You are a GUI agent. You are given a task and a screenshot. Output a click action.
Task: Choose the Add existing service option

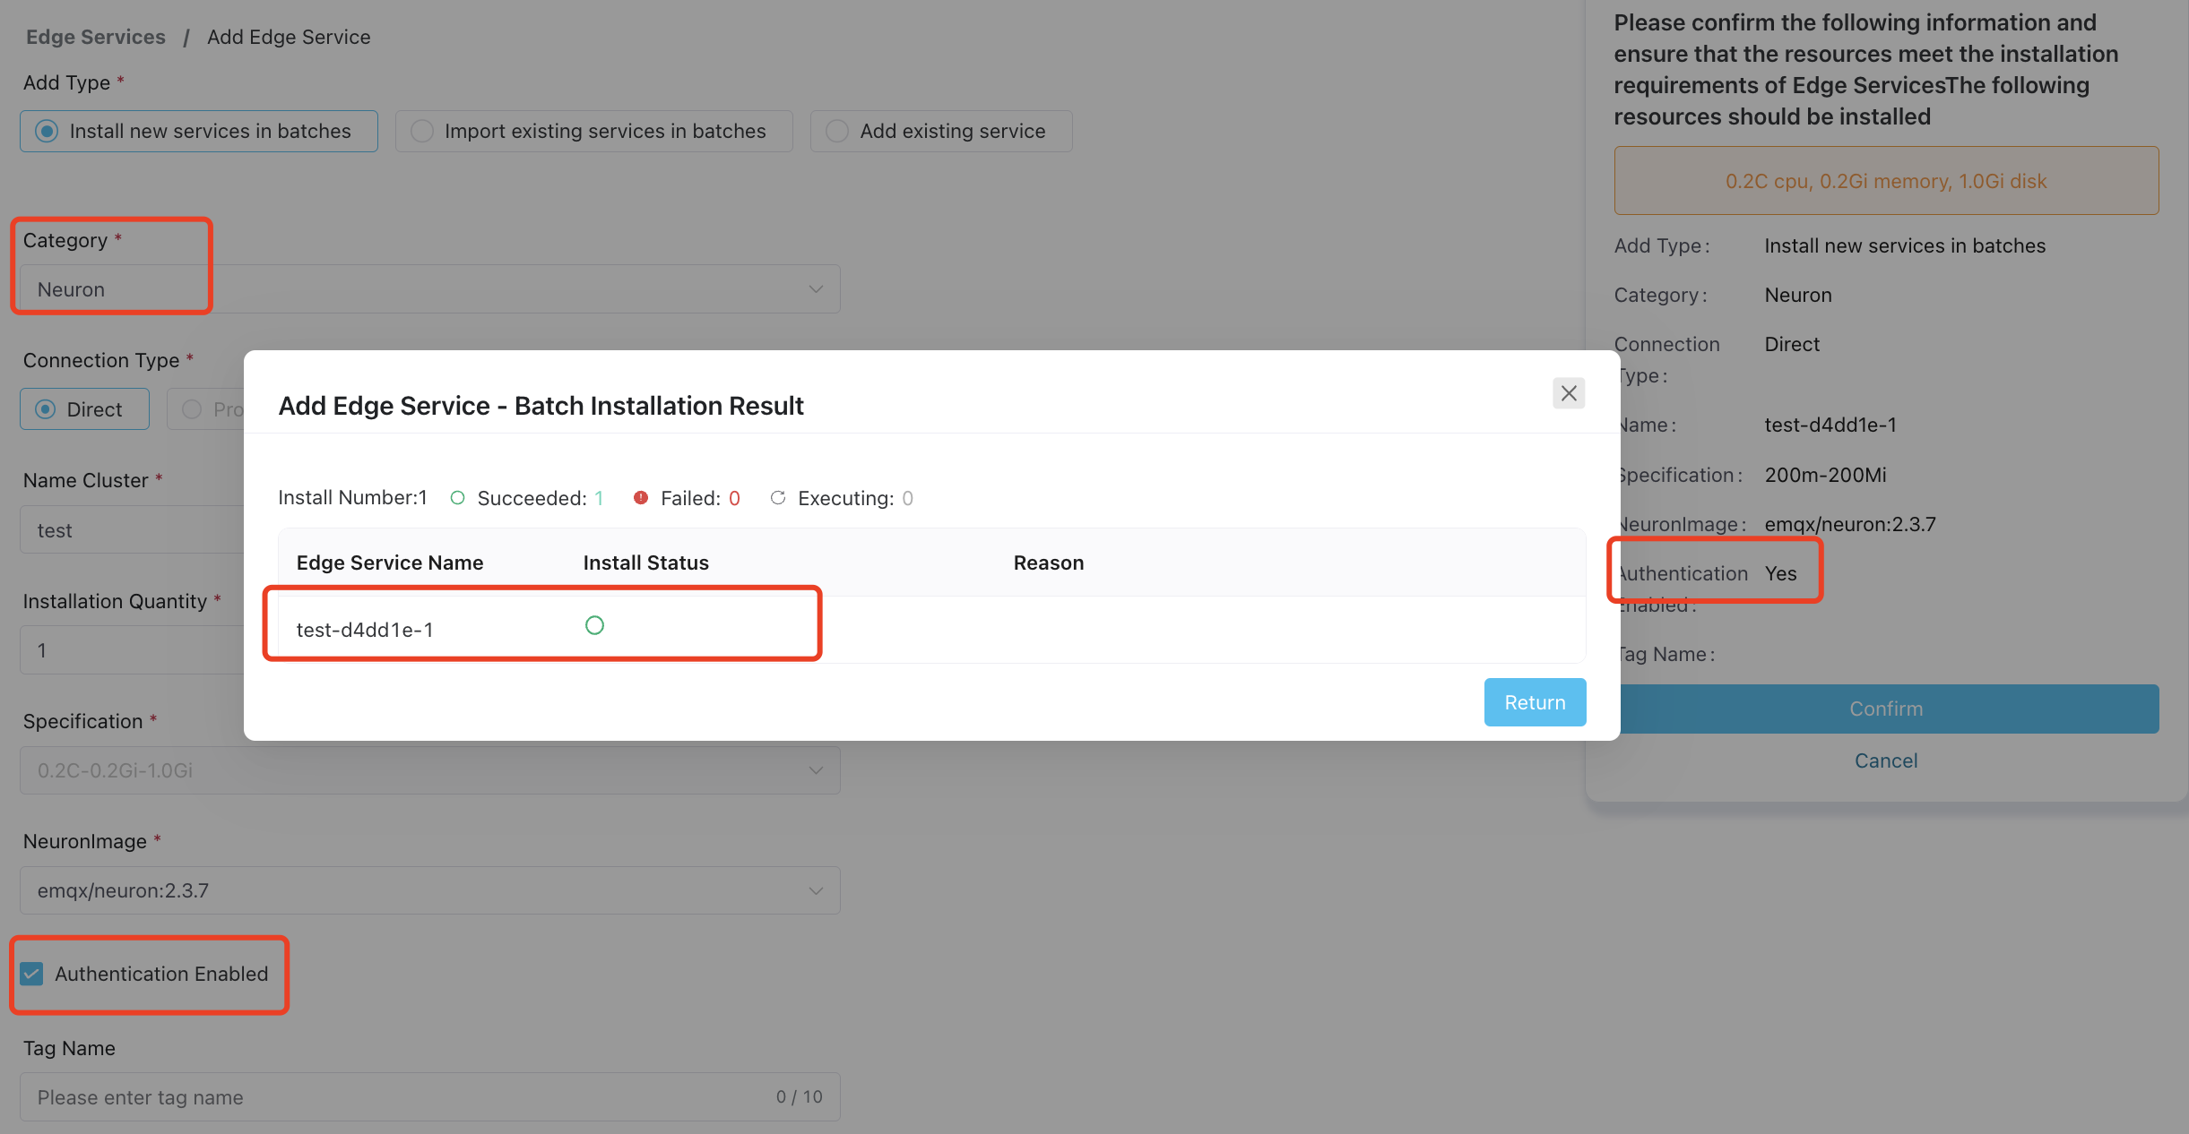[941, 132]
